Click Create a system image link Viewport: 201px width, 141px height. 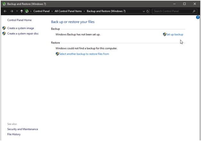pos(20,28)
